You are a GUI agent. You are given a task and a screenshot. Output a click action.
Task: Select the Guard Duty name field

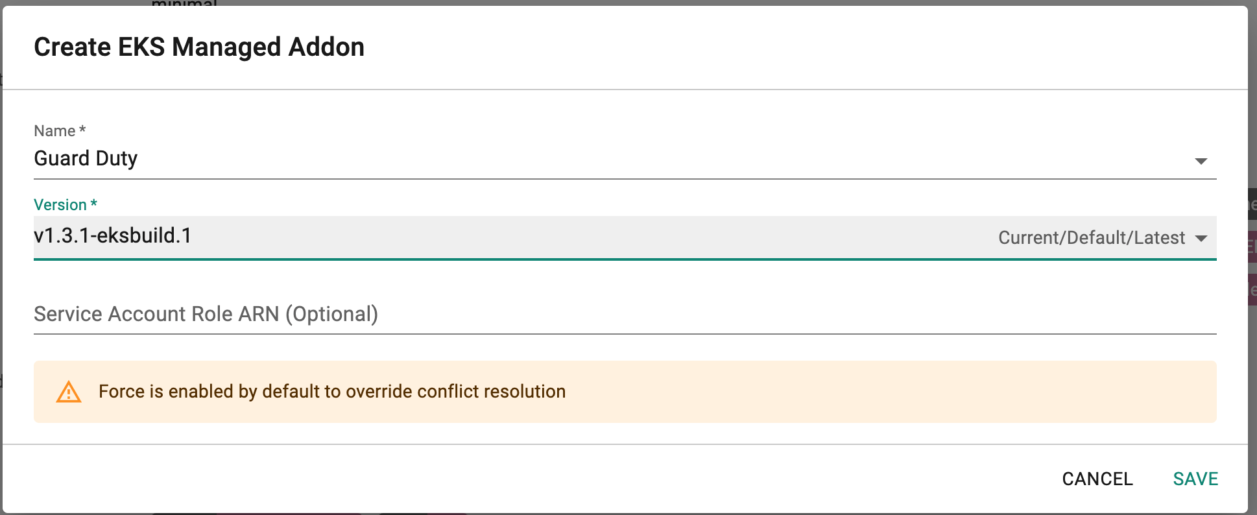(x=625, y=159)
